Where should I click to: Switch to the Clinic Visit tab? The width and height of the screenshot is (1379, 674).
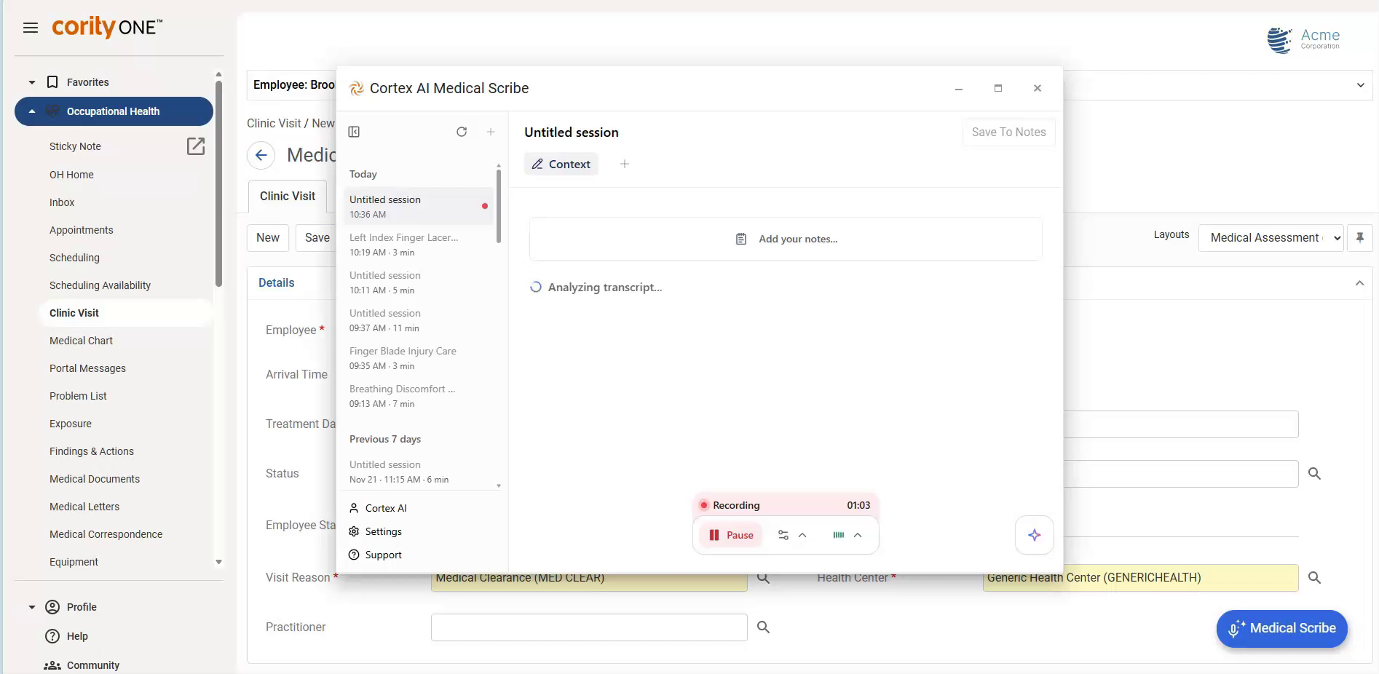pos(286,196)
